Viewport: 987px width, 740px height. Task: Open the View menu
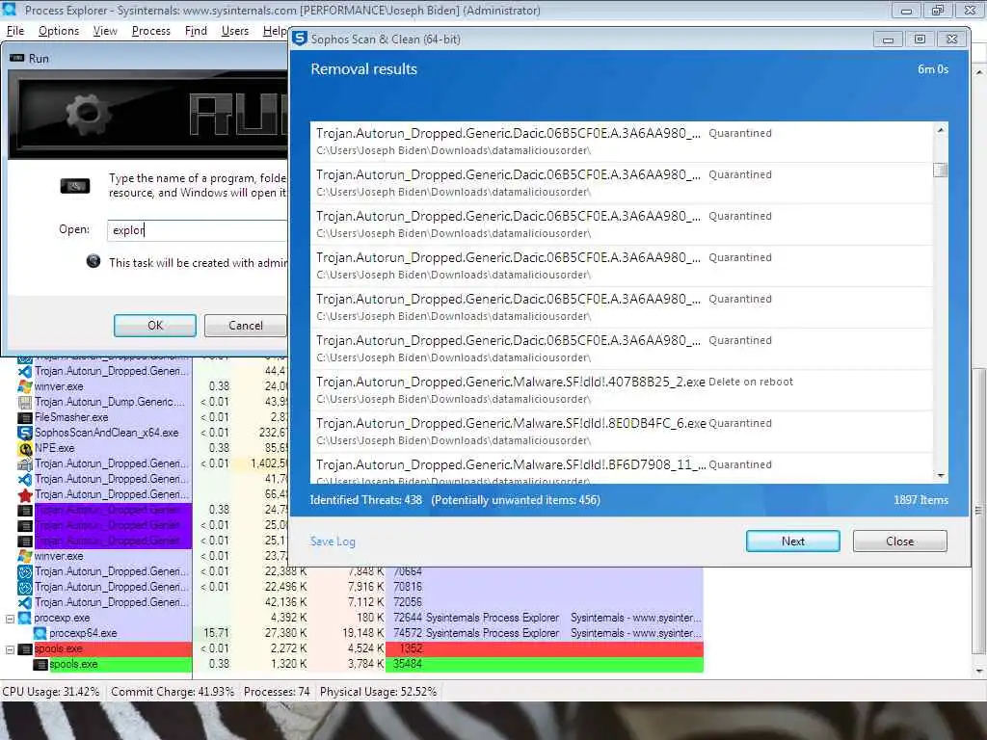[x=105, y=31]
